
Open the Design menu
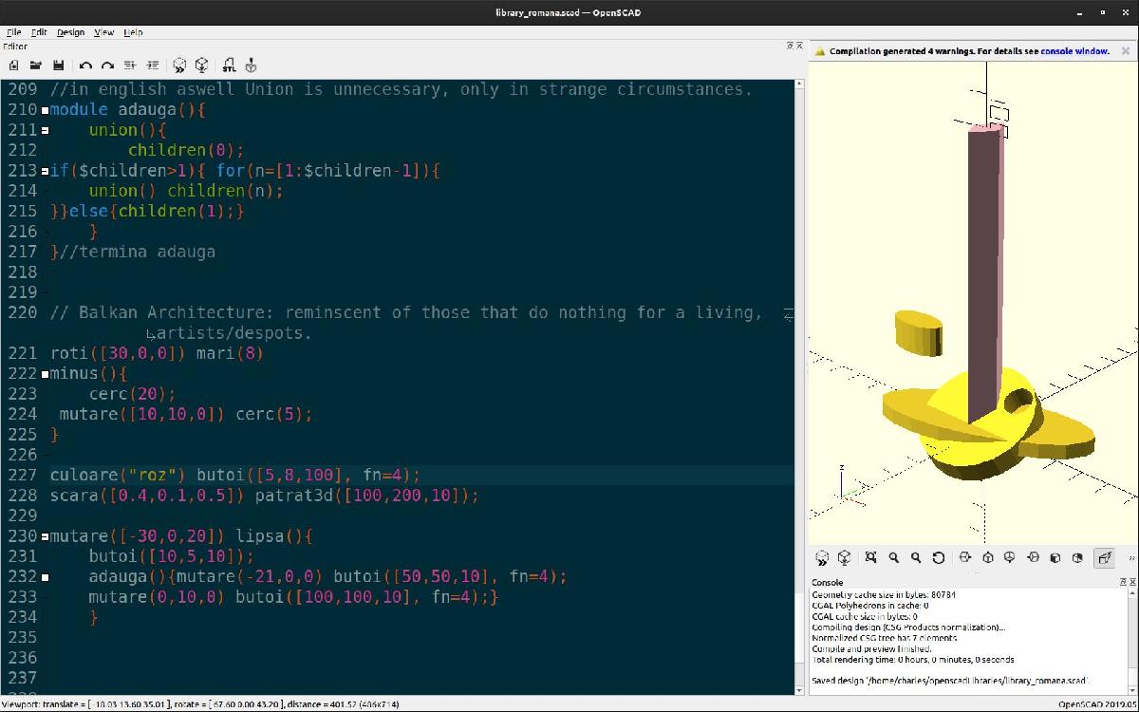70,31
